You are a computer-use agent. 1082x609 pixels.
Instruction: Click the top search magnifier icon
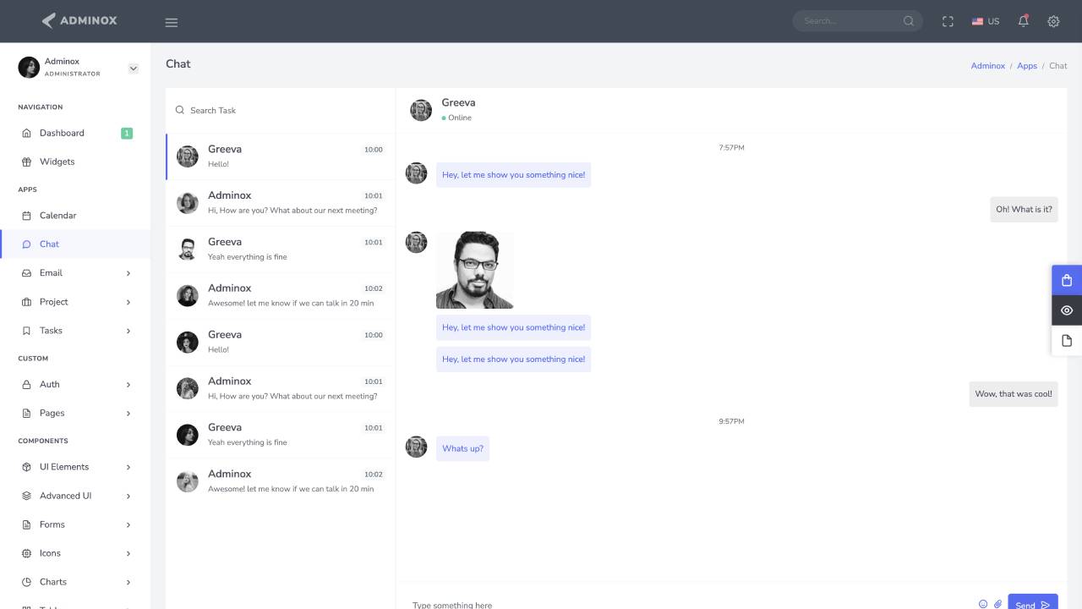(909, 21)
